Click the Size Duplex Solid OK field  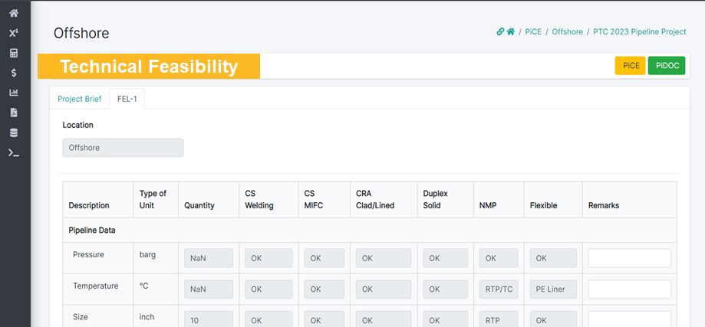click(445, 319)
